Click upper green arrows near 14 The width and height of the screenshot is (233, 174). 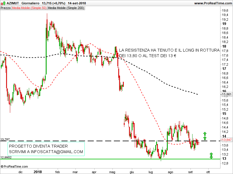205,136
